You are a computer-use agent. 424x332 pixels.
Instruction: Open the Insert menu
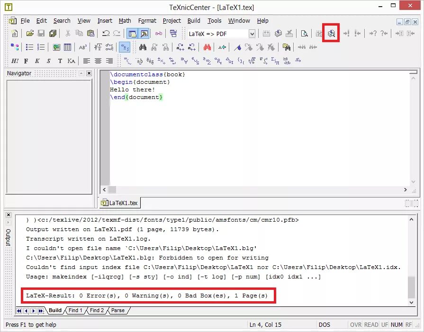(x=105, y=21)
